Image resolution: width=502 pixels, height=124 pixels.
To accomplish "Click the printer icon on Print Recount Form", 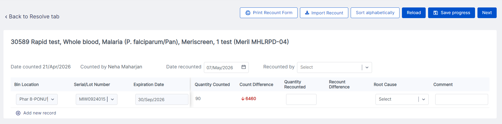I will point(248,13).
